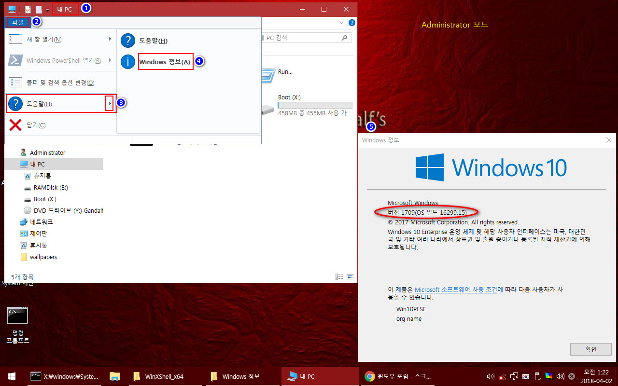Select 내 PC in the navigation tree

[x=54, y=164]
